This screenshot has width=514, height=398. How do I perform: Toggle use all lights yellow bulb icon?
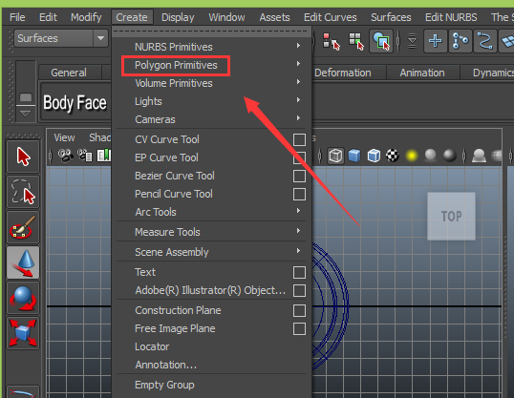(x=412, y=156)
